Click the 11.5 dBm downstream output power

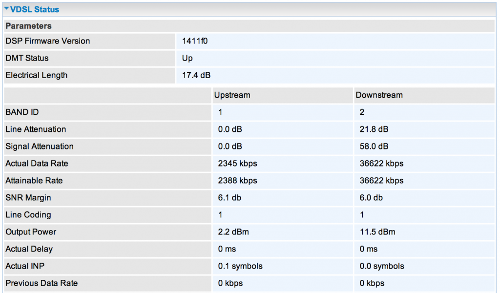tap(377, 232)
